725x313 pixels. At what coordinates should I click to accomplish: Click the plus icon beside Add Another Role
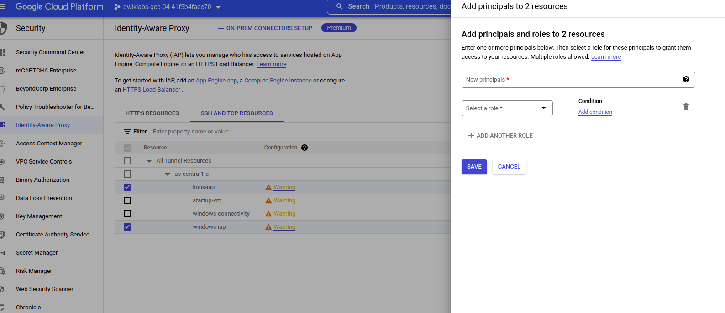[x=471, y=135]
